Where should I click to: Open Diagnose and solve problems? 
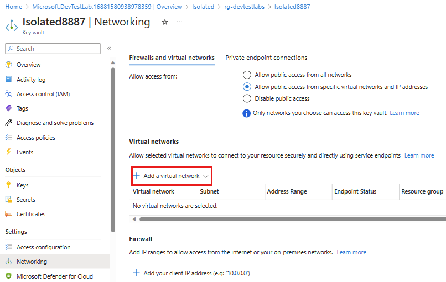[x=55, y=123]
